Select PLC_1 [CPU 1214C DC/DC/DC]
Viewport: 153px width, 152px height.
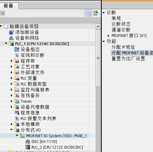tap(42, 44)
